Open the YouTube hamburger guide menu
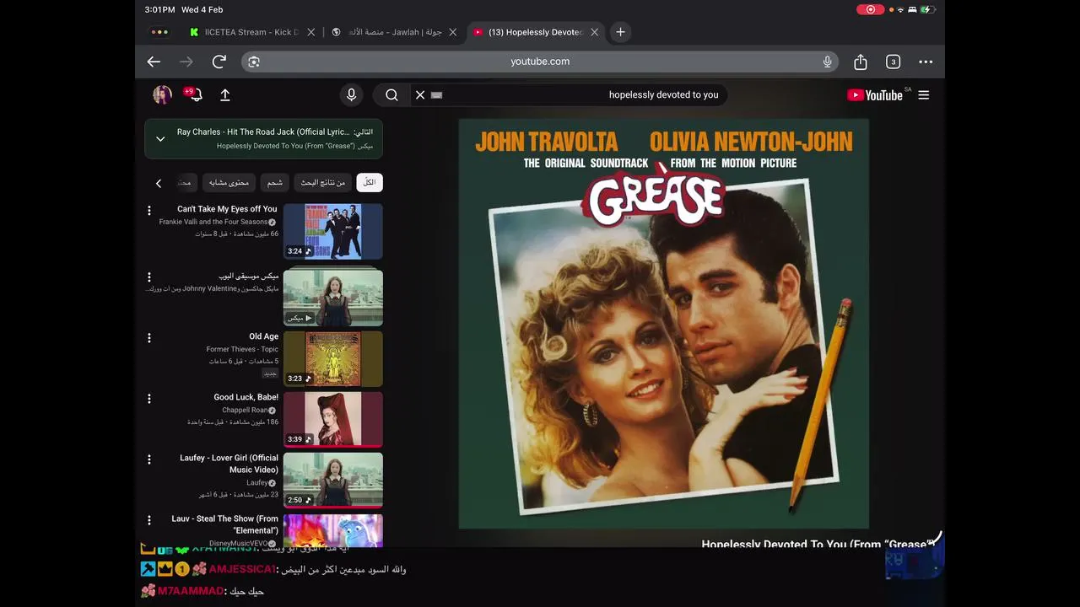Screen dimensions: 1080x607 [924, 95]
